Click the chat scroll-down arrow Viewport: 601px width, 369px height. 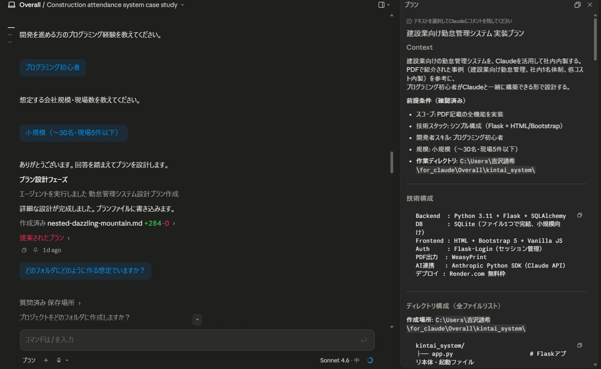point(392,327)
